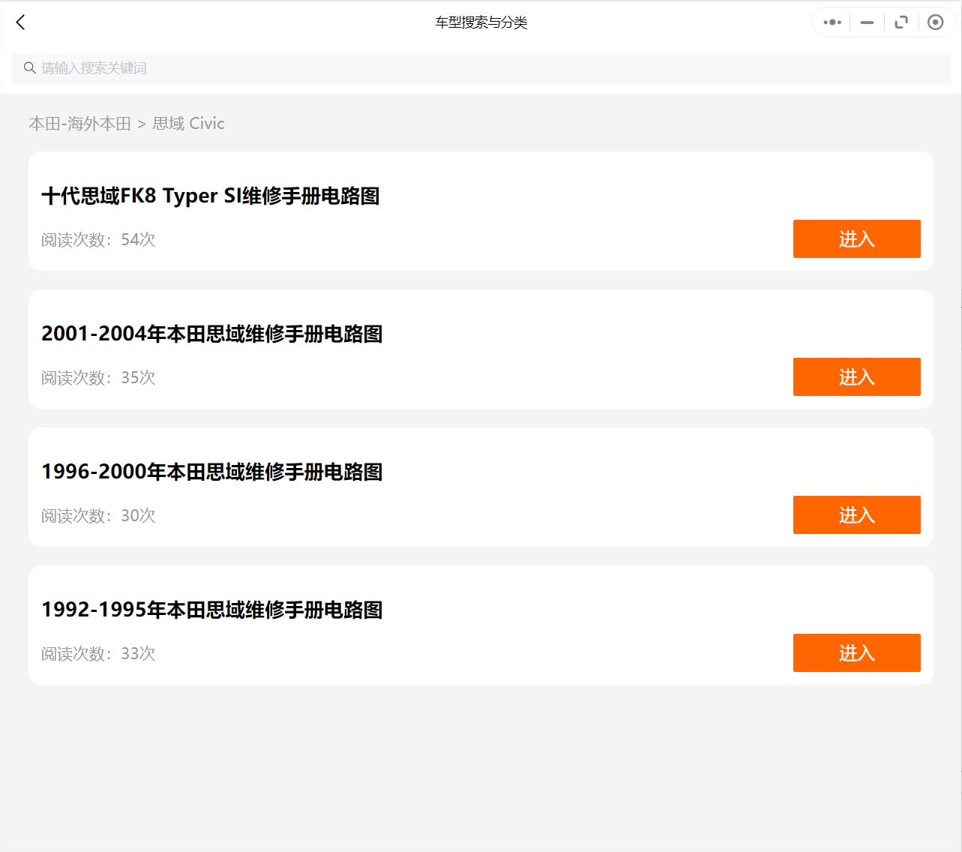Open the 1996-2000年本田思域维修手册电路图 title
The image size is (962, 852).
pyautogui.click(x=212, y=472)
